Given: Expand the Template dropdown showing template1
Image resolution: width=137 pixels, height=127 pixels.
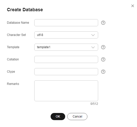Looking at the screenshot, I should coord(66,47).
